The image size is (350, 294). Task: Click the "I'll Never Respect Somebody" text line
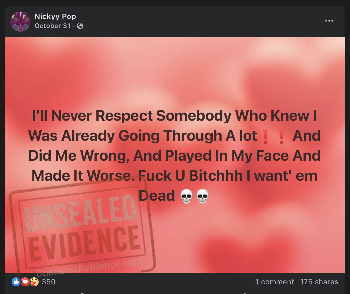132,116
